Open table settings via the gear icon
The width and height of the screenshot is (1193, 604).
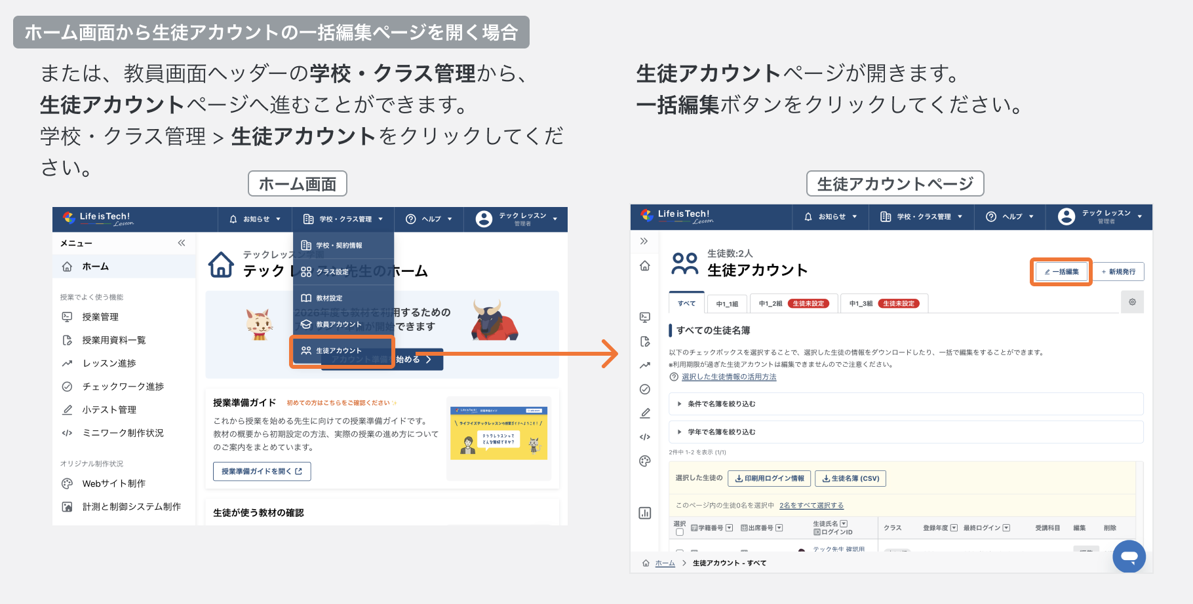coord(1132,302)
